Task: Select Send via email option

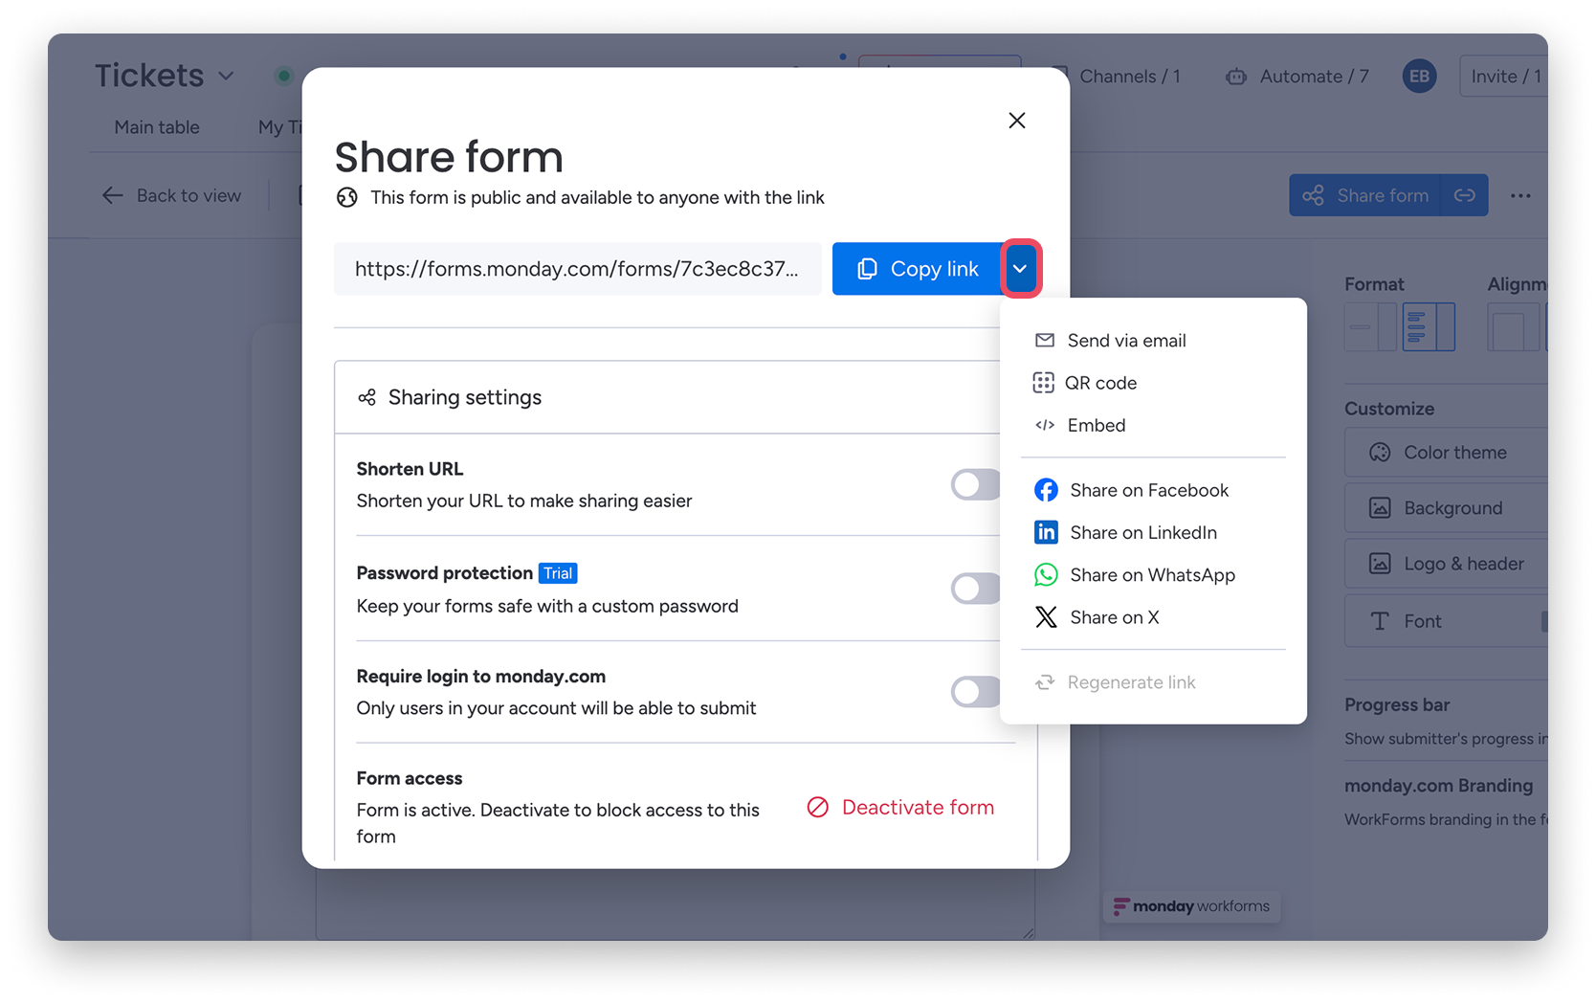Action: [1126, 341]
